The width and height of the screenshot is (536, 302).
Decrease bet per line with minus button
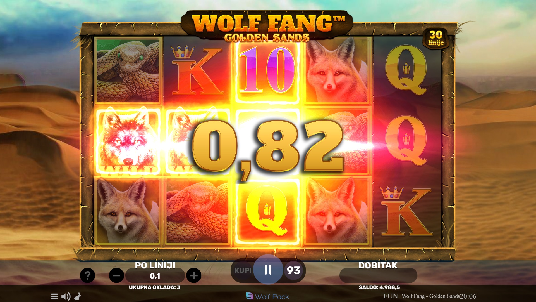[116, 275]
